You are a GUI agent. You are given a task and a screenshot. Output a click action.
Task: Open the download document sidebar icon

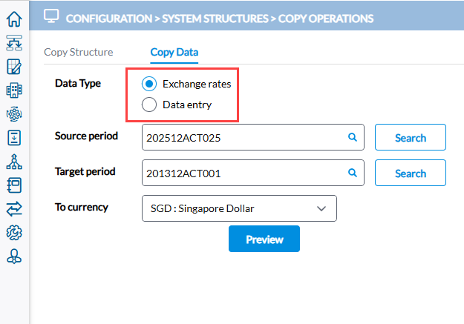coord(14,138)
